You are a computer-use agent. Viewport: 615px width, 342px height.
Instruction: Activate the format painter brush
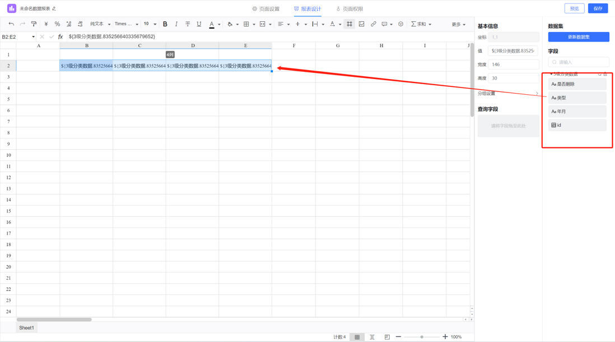(34, 24)
